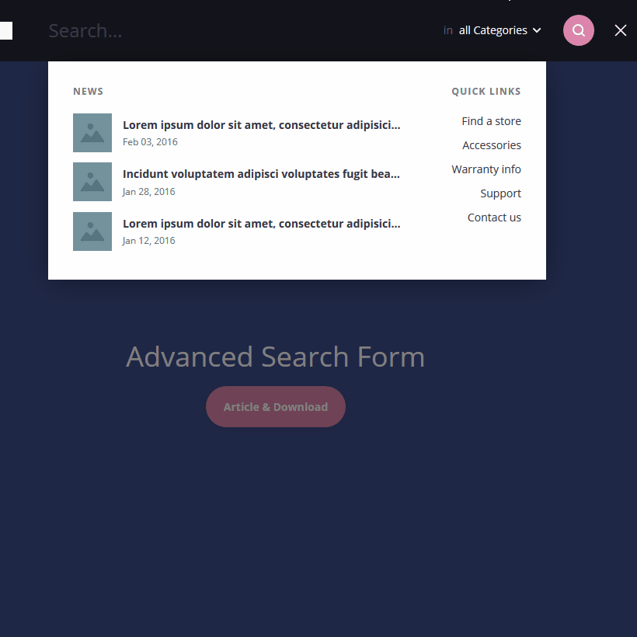Viewport: 637px width, 637px height.
Task: Click the 'Accessories' quick link
Action: (492, 145)
